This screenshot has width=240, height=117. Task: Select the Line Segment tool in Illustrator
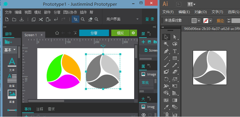[166, 58]
